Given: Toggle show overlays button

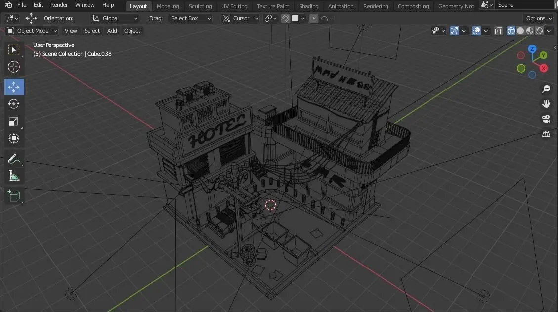Looking at the screenshot, I should (476, 31).
